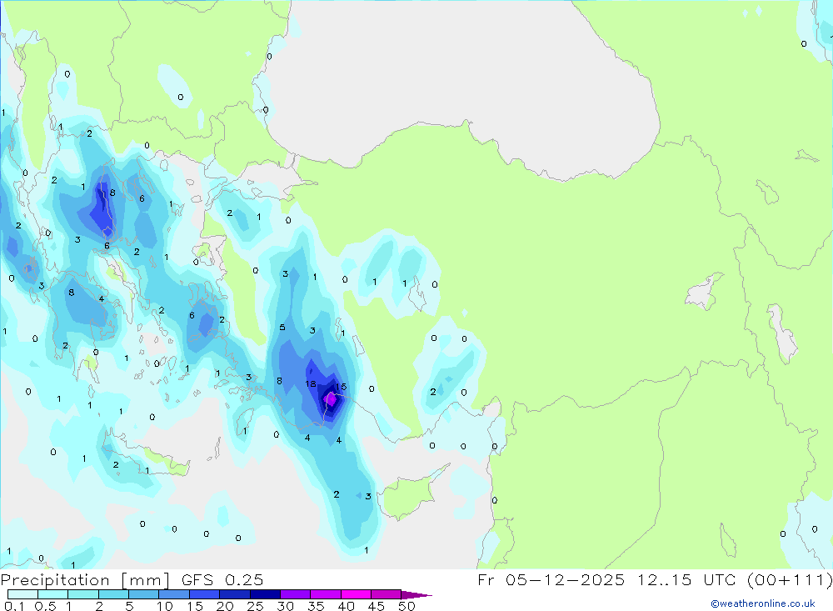
Task: Click the legend label '30'
Action: point(285,606)
